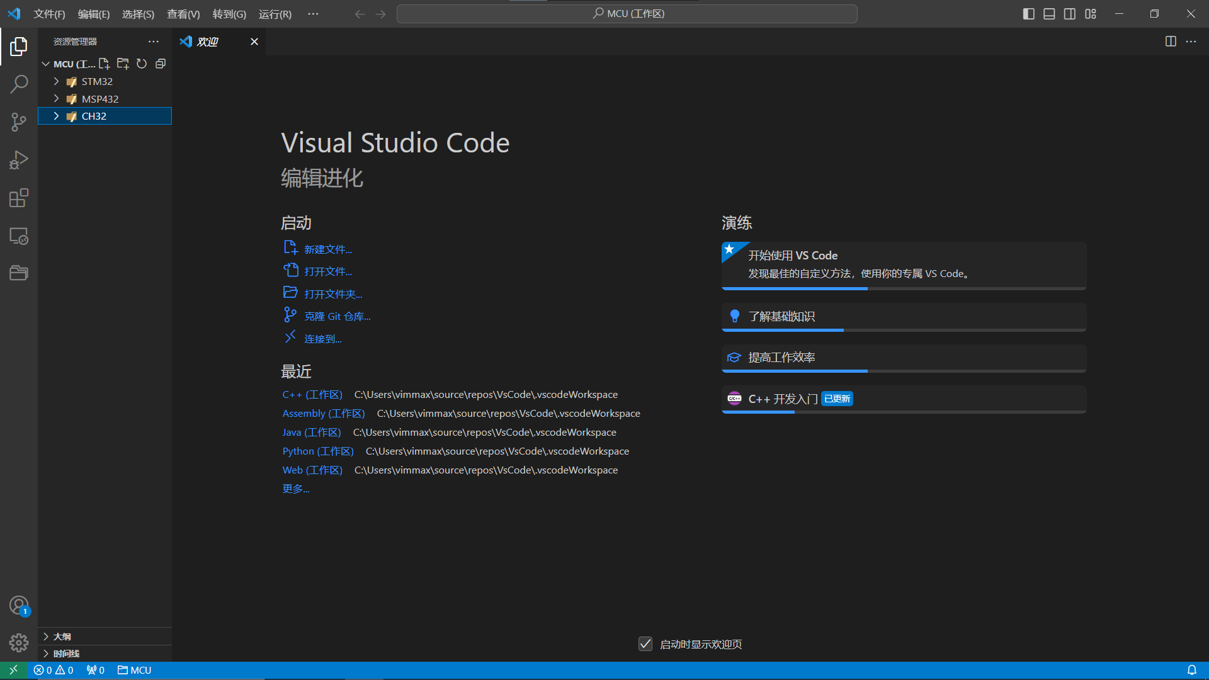
Task: Toggle the secondary side bar visibility
Action: click(1070, 14)
